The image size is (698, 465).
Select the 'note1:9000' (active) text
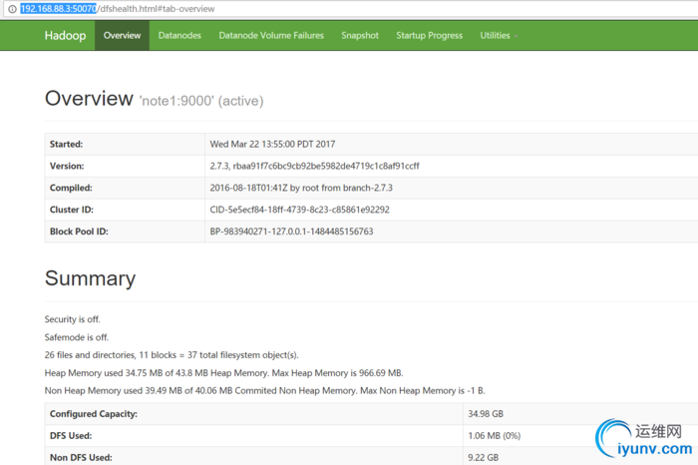(x=201, y=101)
